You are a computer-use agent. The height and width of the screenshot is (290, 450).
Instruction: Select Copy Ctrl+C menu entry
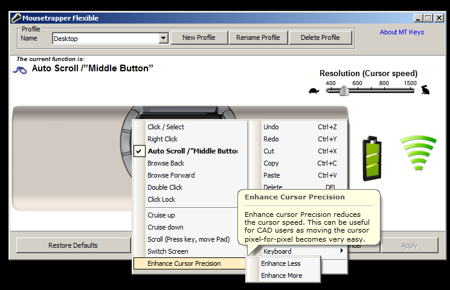[x=298, y=163]
